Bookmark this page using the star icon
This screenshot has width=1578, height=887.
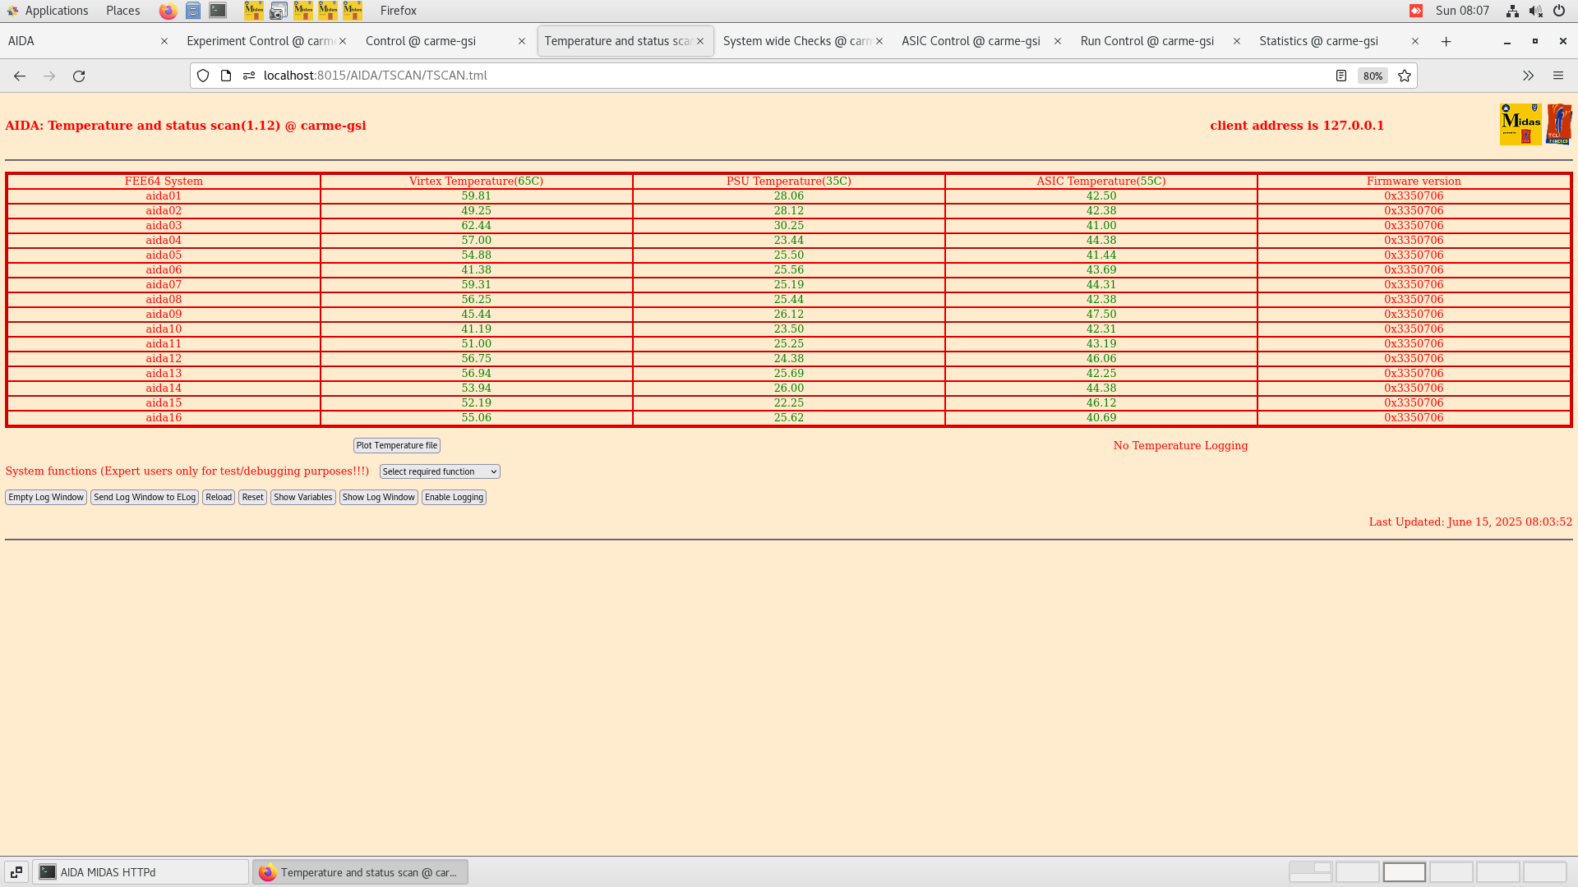[1405, 76]
